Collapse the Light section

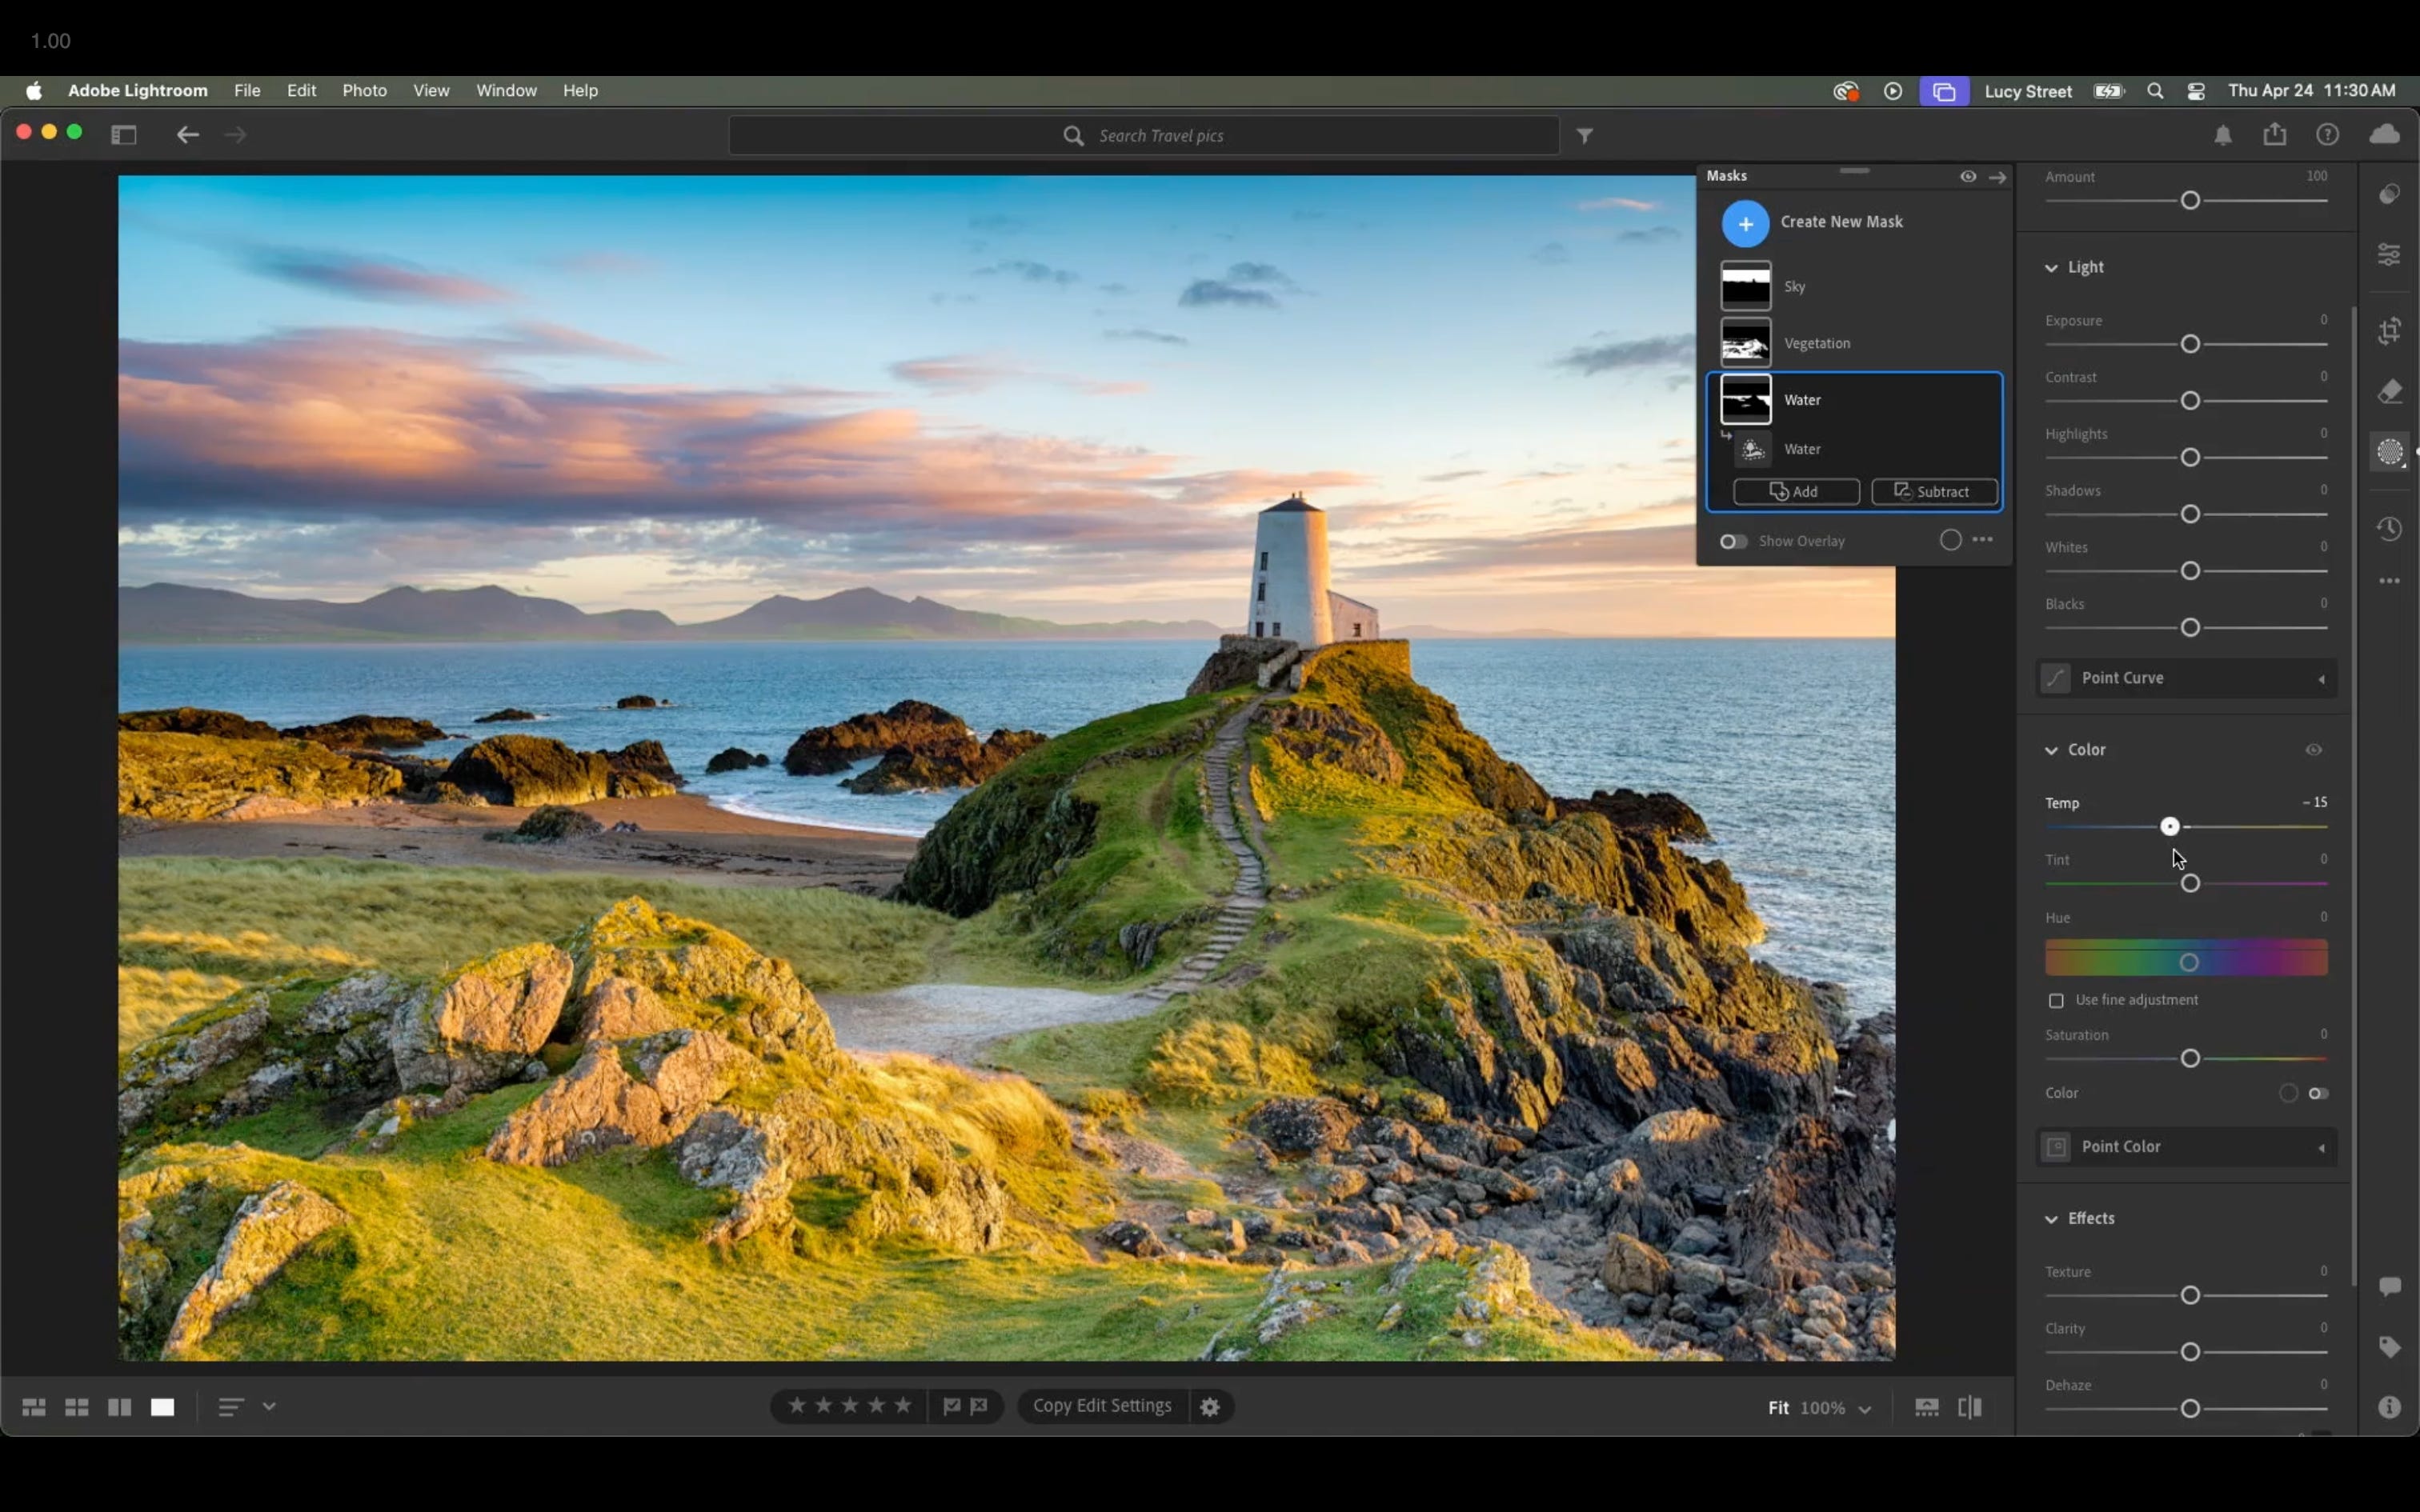point(2052,267)
